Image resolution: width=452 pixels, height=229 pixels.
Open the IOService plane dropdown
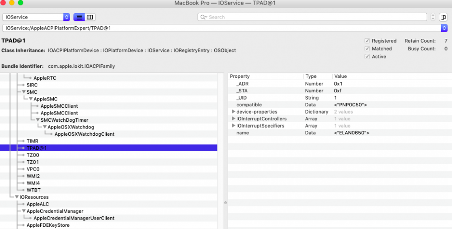36,17
